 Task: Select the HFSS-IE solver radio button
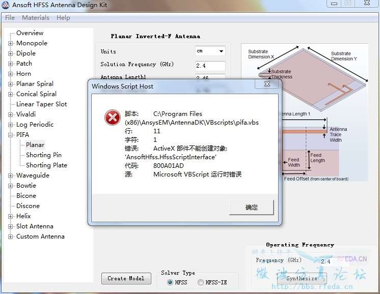pyautogui.click(x=200, y=282)
